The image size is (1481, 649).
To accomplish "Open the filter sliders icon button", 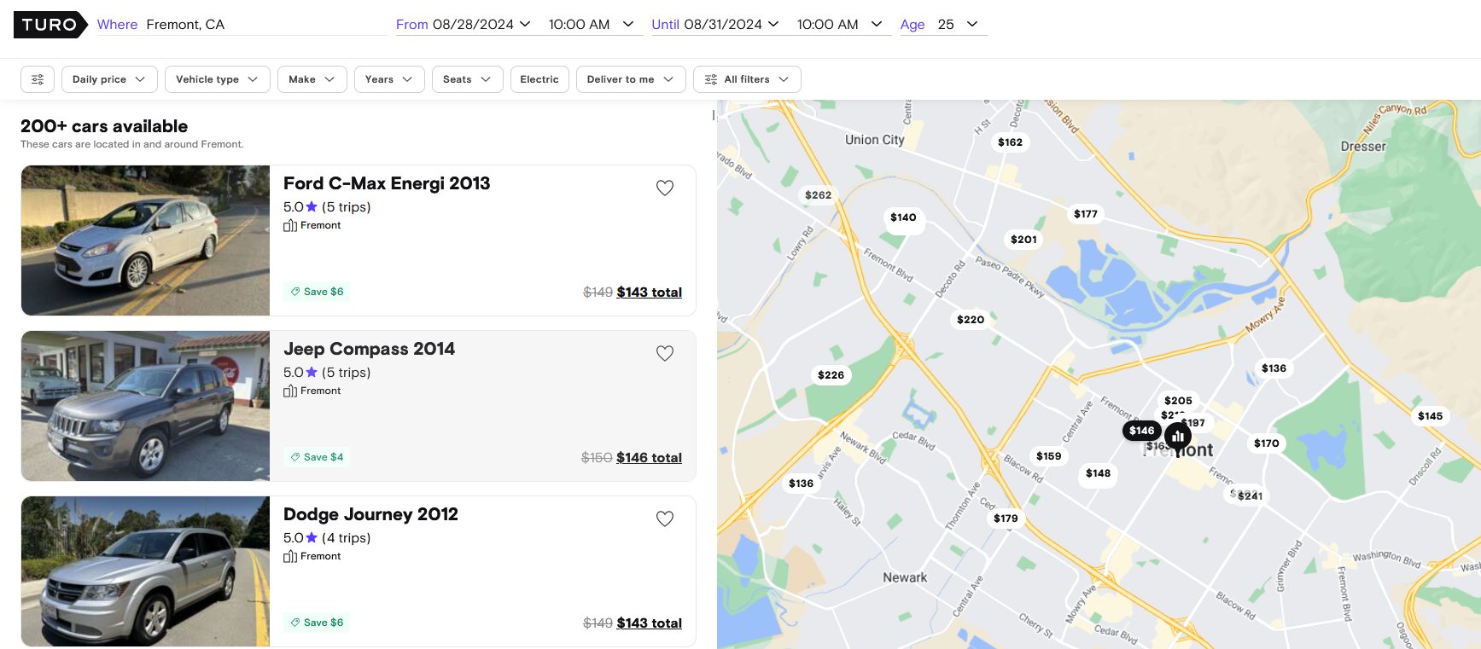I will 38,79.
